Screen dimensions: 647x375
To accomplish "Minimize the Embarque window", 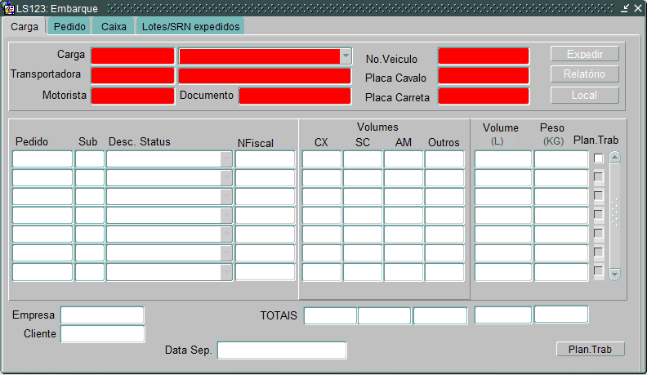I will pyautogui.click(x=625, y=8).
